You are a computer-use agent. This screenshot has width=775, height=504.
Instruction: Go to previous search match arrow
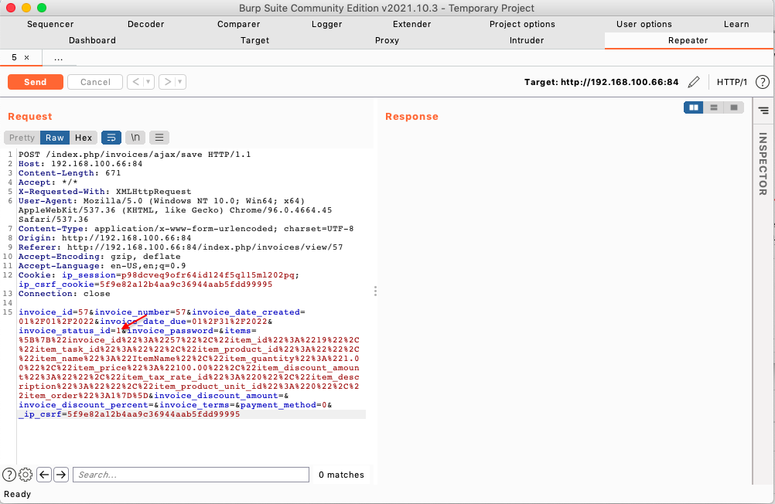click(x=44, y=475)
